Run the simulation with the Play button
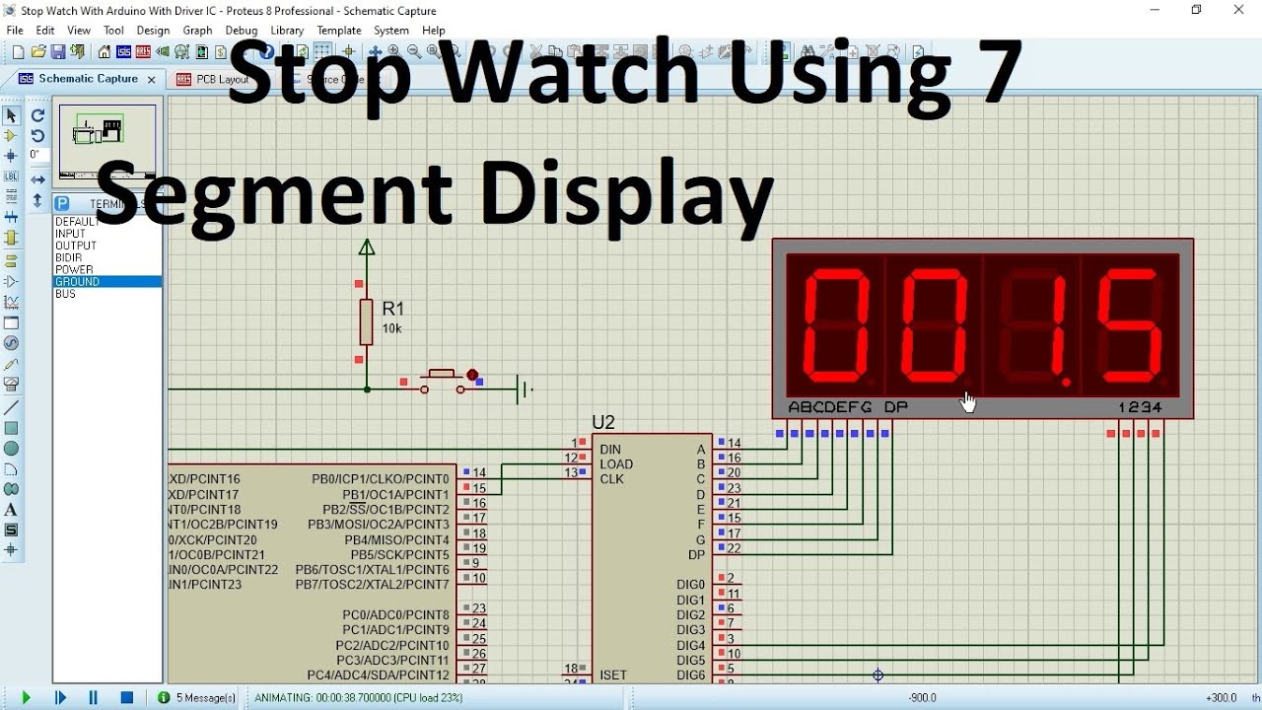Viewport: 1262px width, 710px height. 27,697
